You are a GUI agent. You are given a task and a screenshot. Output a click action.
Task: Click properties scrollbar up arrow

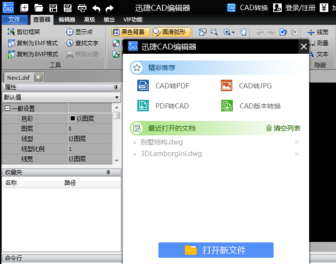pyautogui.click(x=117, y=108)
